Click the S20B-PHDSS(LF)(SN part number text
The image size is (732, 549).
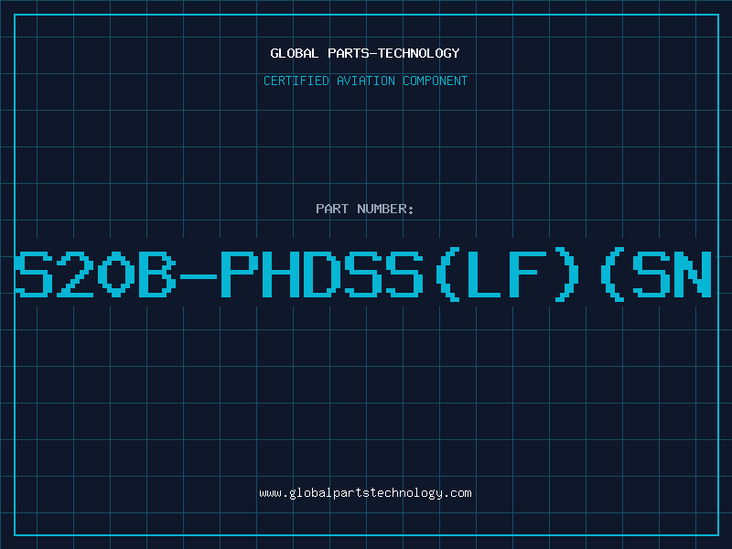[x=363, y=275]
